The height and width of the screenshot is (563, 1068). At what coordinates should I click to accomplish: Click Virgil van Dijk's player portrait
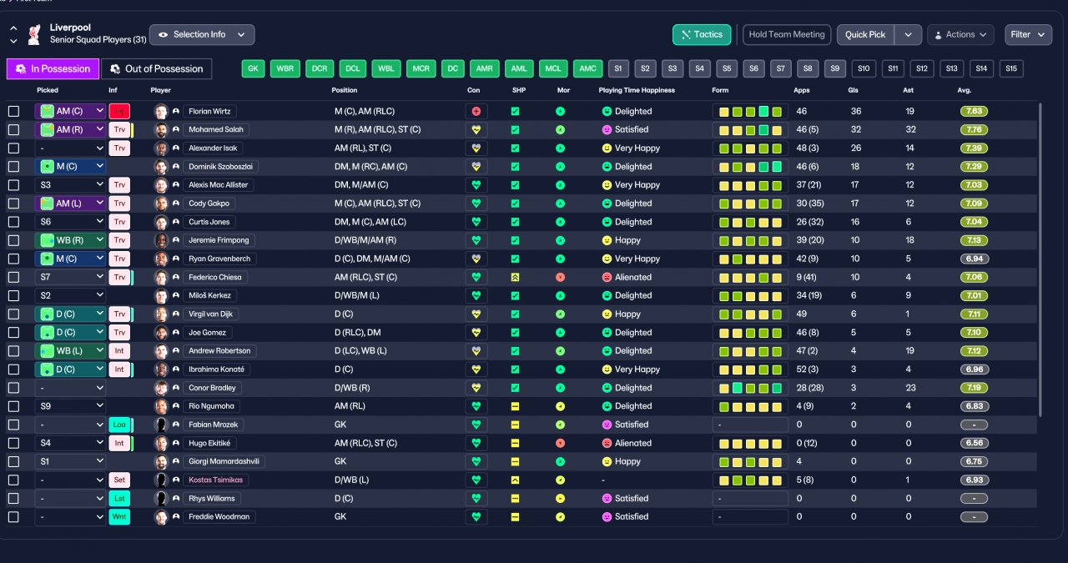tap(161, 314)
